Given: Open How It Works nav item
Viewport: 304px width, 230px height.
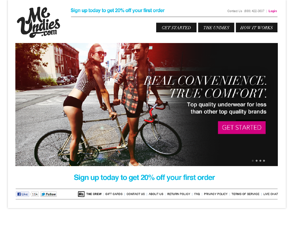Looking at the screenshot, I should coord(257,28).
